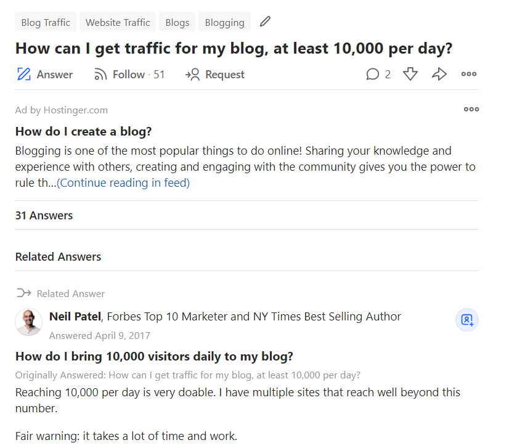
Task: Downvote the question
Action: tap(410, 75)
